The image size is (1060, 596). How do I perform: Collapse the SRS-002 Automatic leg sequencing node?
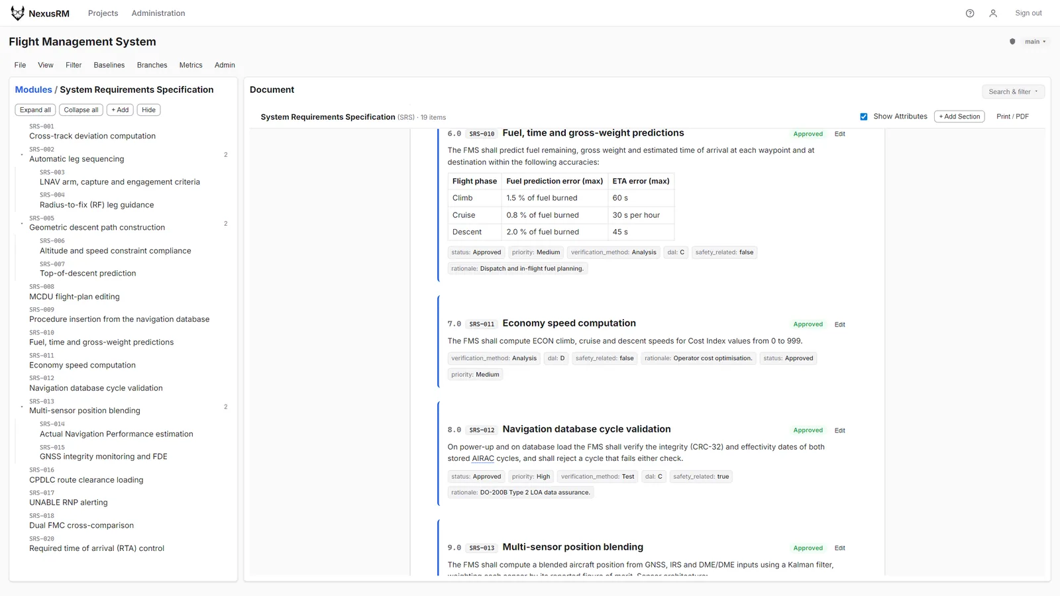(22, 155)
